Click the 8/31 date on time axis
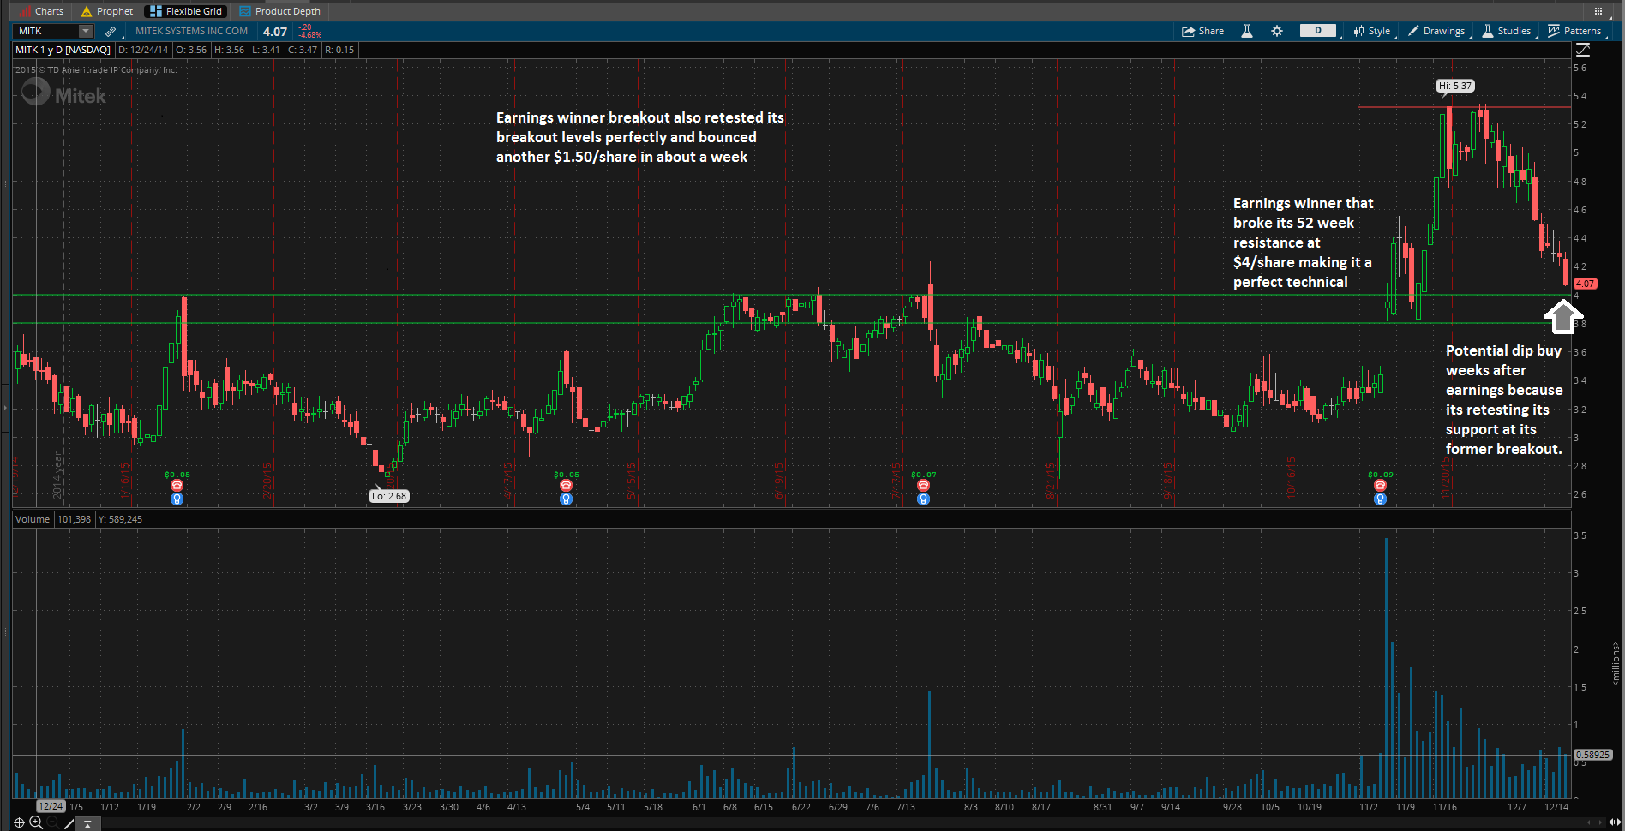This screenshot has height=831, width=1625. 1103,807
